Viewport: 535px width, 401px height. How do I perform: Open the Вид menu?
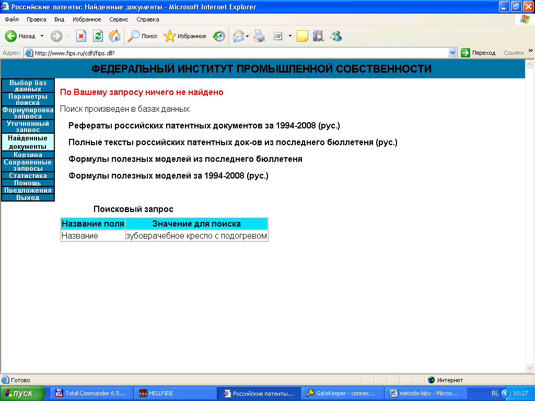pyautogui.click(x=59, y=19)
